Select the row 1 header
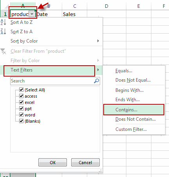The width and height of the screenshot is (169, 177). [5, 14]
